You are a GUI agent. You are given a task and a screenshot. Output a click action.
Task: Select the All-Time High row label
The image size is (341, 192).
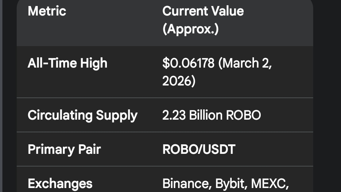[x=67, y=63]
